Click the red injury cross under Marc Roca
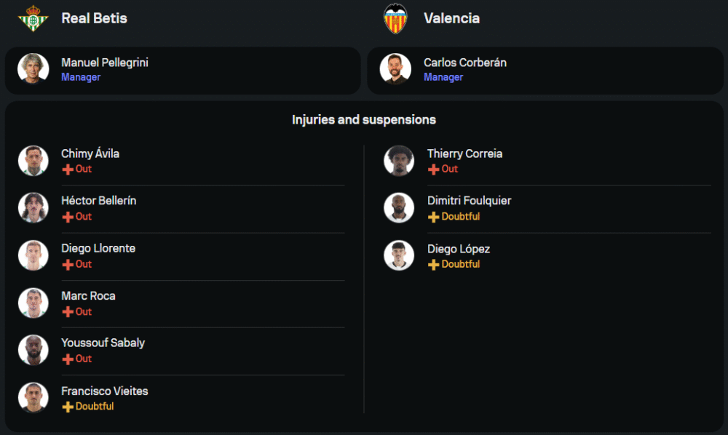728x435 pixels. tap(68, 311)
